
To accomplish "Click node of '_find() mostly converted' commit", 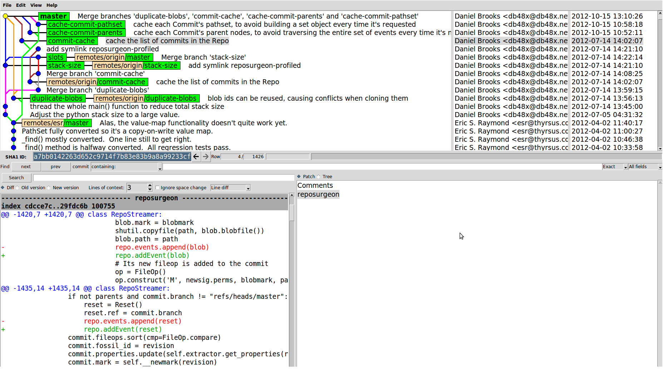I will [x=14, y=139].
